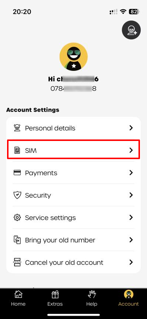
Task: Expand Personal details with its chevron
Action: [x=131, y=128]
